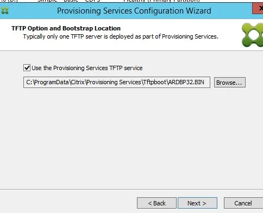The height and width of the screenshot is (213, 263).
Task: Click the Citrix icon in title bar
Action: (5, 11)
